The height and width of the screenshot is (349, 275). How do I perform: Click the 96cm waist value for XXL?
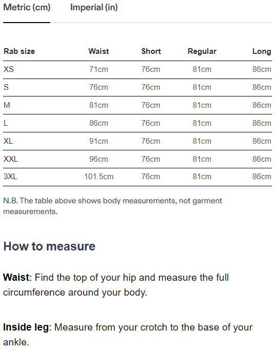point(99,159)
